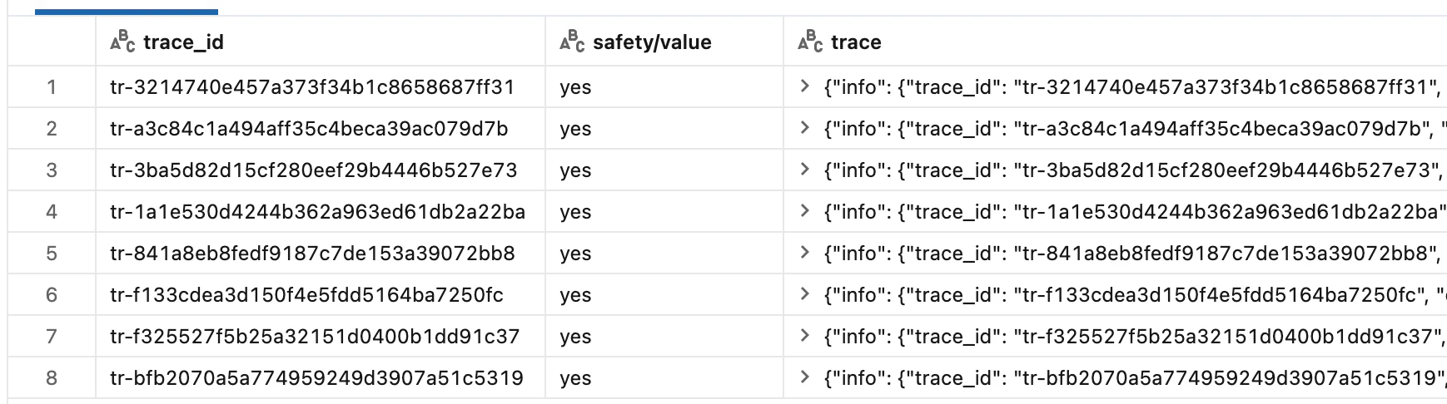Click safety value 'yes' in row 5
This screenshot has height=404, width=1447.
click(x=575, y=254)
